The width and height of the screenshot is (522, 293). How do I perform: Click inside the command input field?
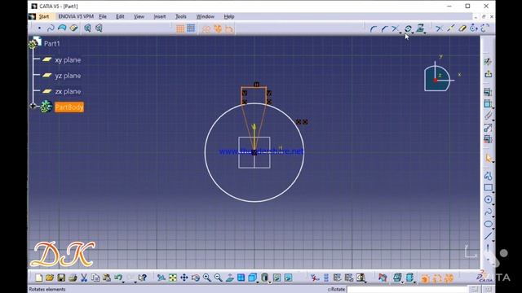click(x=407, y=290)
